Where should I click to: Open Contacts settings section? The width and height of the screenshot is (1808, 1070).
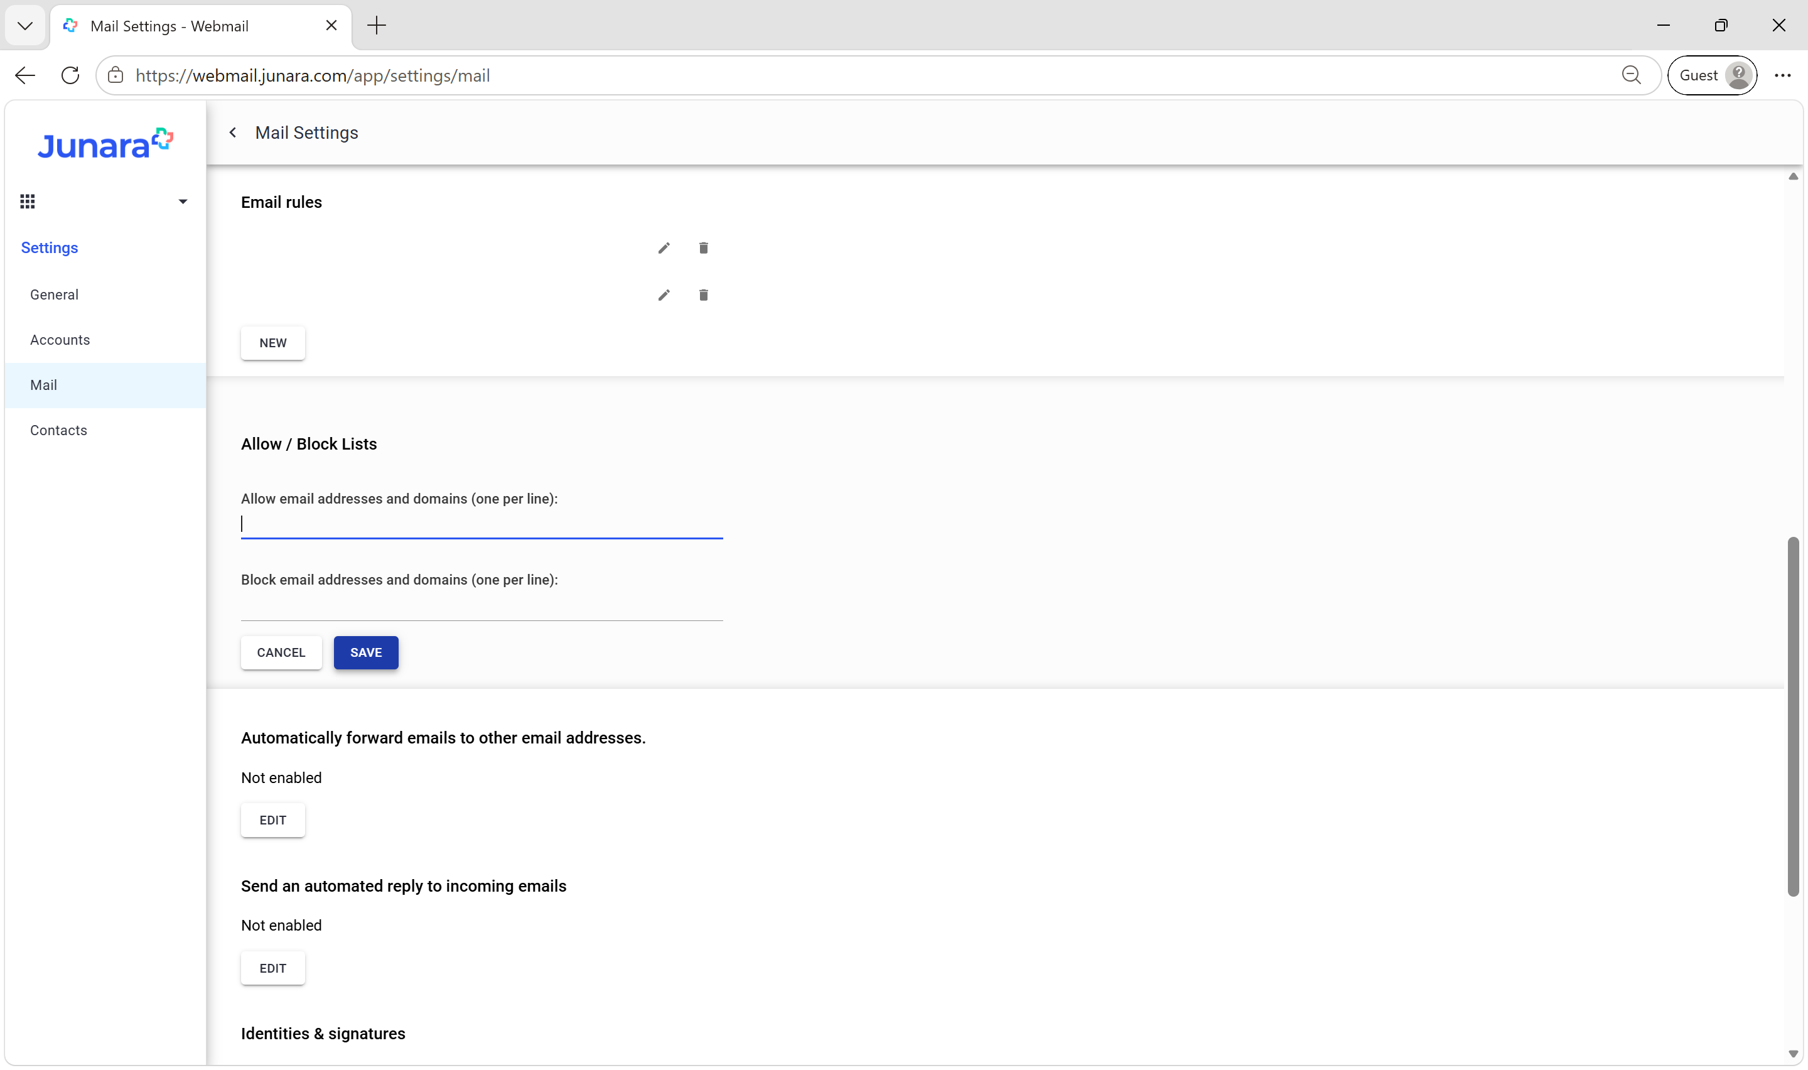click(x=105, y=431)
